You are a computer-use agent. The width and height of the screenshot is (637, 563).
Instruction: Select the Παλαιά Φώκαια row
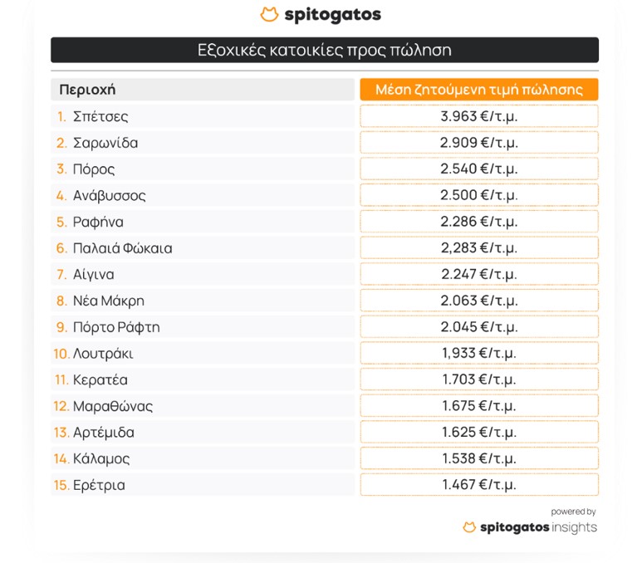(203, 248)
